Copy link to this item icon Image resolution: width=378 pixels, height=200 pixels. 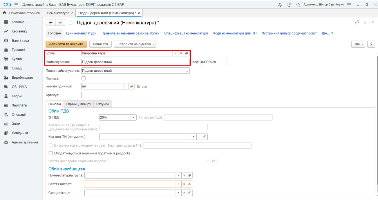(x=357, y=22)
